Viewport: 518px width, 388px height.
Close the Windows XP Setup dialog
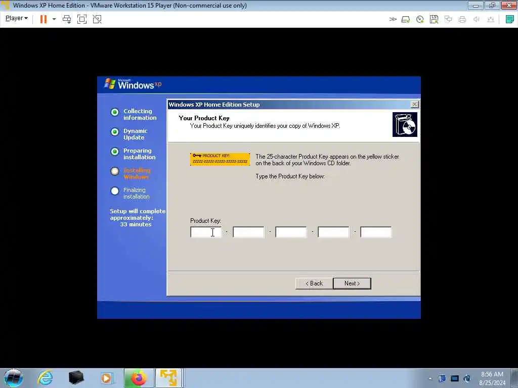pyautogui.click(x=414, y=105)
